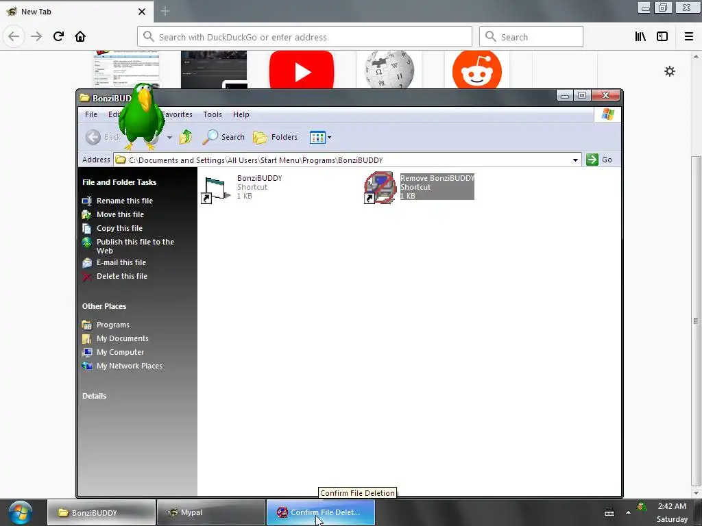Open the YouTube top site tile
Image resolution: width=702 pixels, height=526 pixels.
pyautogui.click(x=302, y=70)
